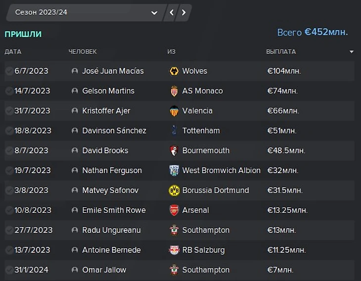This screenshot has height=281, width=361.
Task: Click the Arsenal club crest
Action: point(174,210)
